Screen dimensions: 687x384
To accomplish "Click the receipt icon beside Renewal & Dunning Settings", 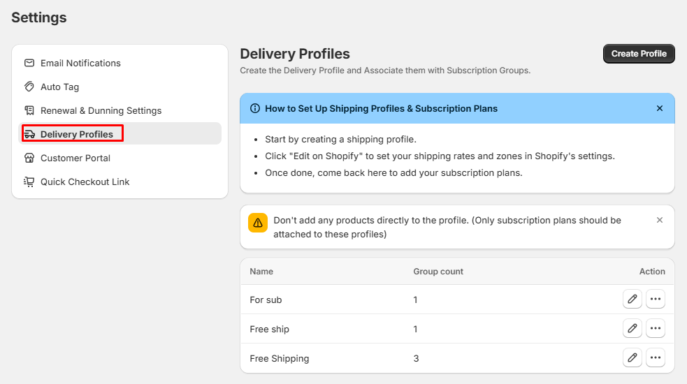I will [29, 110].
